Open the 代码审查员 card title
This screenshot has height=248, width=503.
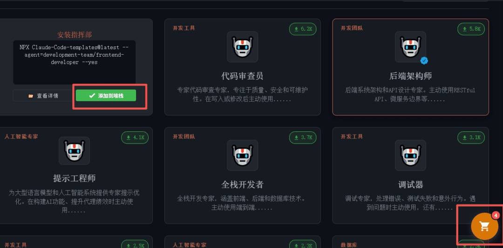[242, 76]
